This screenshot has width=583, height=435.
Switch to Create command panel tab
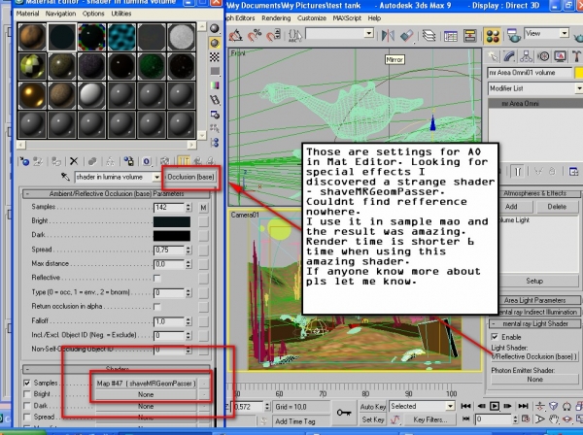pyautogui.click(x=493, y=56)
